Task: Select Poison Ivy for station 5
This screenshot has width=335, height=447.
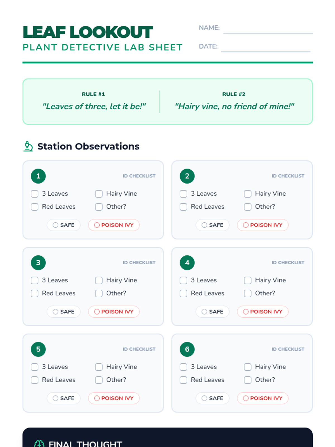Action: click(x=114, y=398)
